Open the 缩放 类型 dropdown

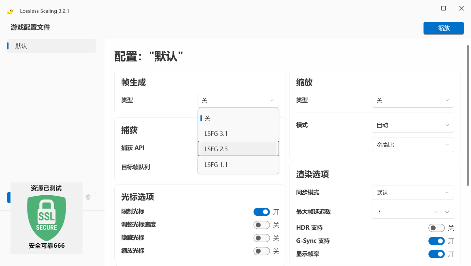click(413, 100)
